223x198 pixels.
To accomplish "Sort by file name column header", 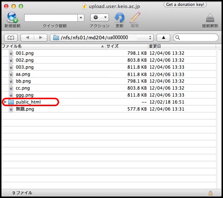I will (x=51, y=46).
